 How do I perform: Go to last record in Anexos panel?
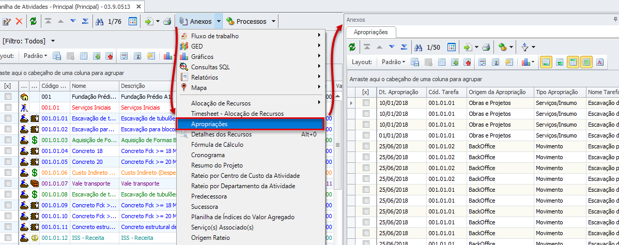click(404, 48)
